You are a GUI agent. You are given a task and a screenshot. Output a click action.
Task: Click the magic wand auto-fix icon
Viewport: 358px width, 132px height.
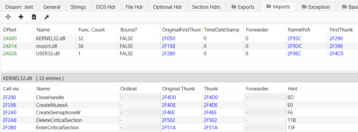pos(47,17)
